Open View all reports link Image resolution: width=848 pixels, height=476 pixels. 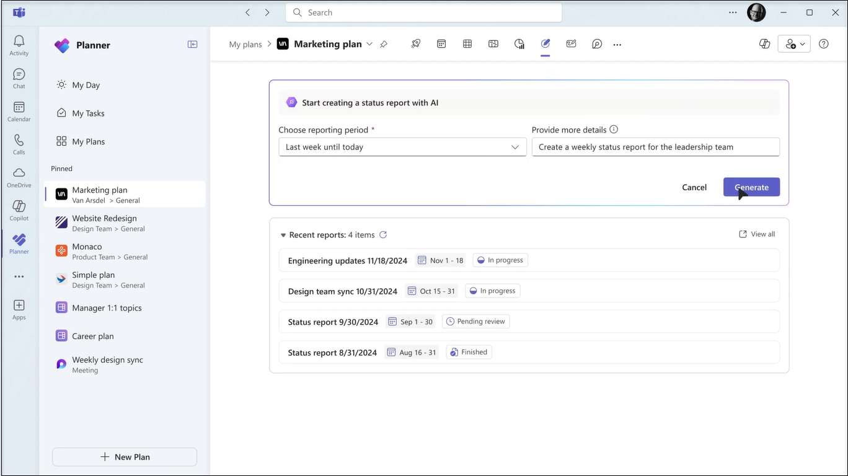[x=757, y=234]
